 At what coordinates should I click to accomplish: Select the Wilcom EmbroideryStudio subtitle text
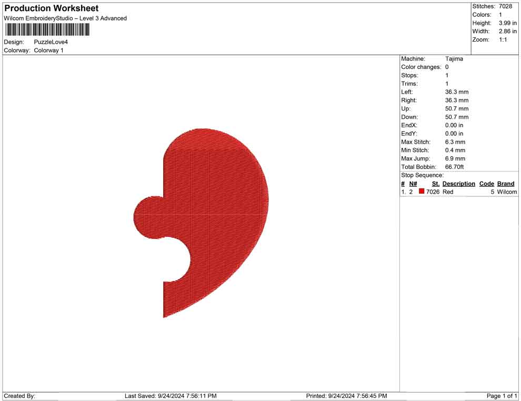65,18
